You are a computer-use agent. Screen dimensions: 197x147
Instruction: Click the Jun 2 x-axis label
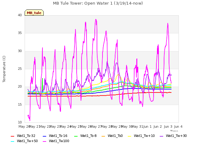[158, 126]
